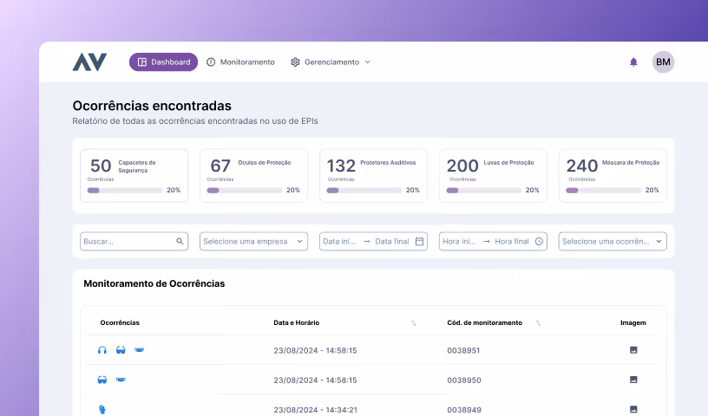Image resolution: width=708 pixels, height=416 pixels.
Task: Click progress bar in Óculos de Proteção card
Action: [245, 191]
